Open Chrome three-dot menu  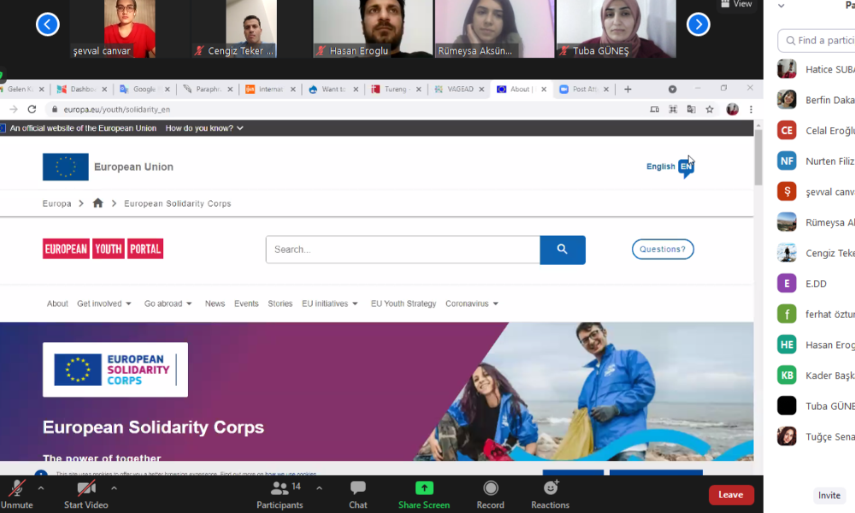751,109
